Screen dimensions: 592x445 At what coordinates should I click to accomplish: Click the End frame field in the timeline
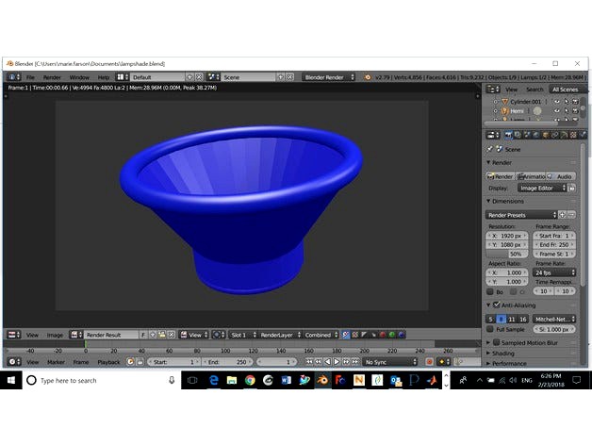coord(226,361)
